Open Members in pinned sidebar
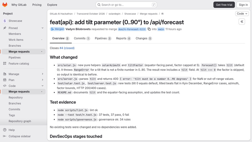 24,34
